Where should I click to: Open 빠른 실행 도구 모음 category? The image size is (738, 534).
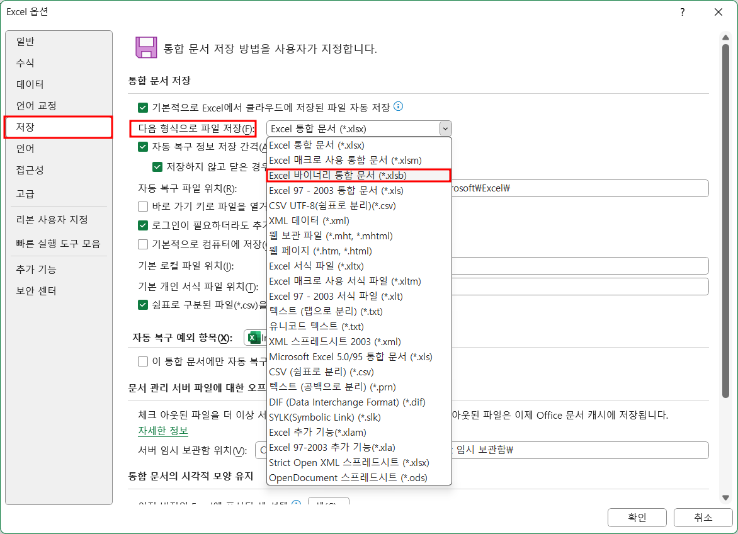coord(59,243)
